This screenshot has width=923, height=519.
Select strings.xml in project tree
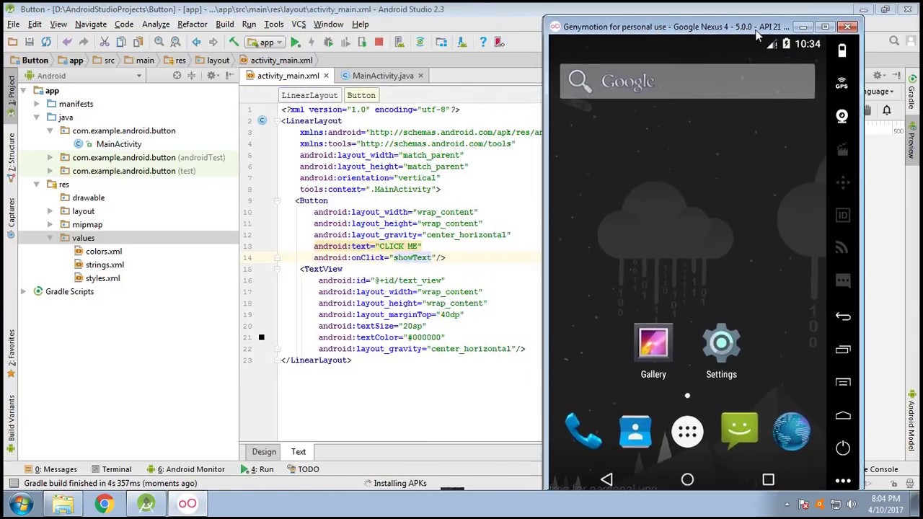(x=105, y=265)
